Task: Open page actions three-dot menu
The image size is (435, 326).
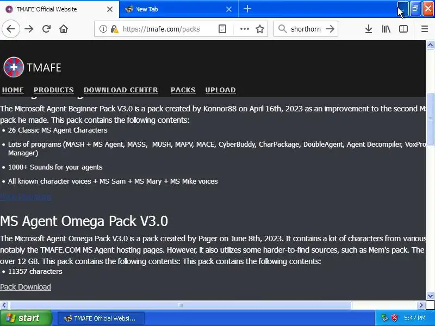Action: click(244, 29)
